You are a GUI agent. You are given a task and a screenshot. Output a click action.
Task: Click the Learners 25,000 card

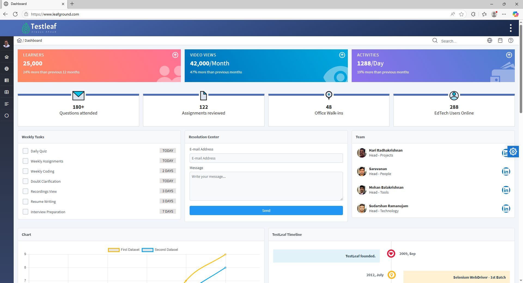[99, 66]
